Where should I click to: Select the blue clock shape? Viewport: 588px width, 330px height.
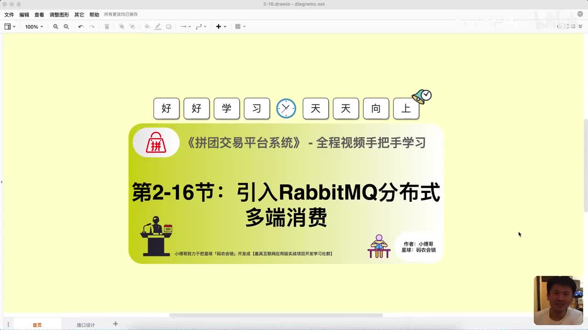(x=286, y=109)
